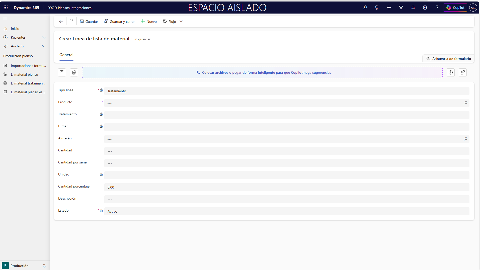Open form in new window icon
The image size is (480, 270).
(x=71, y=22)
